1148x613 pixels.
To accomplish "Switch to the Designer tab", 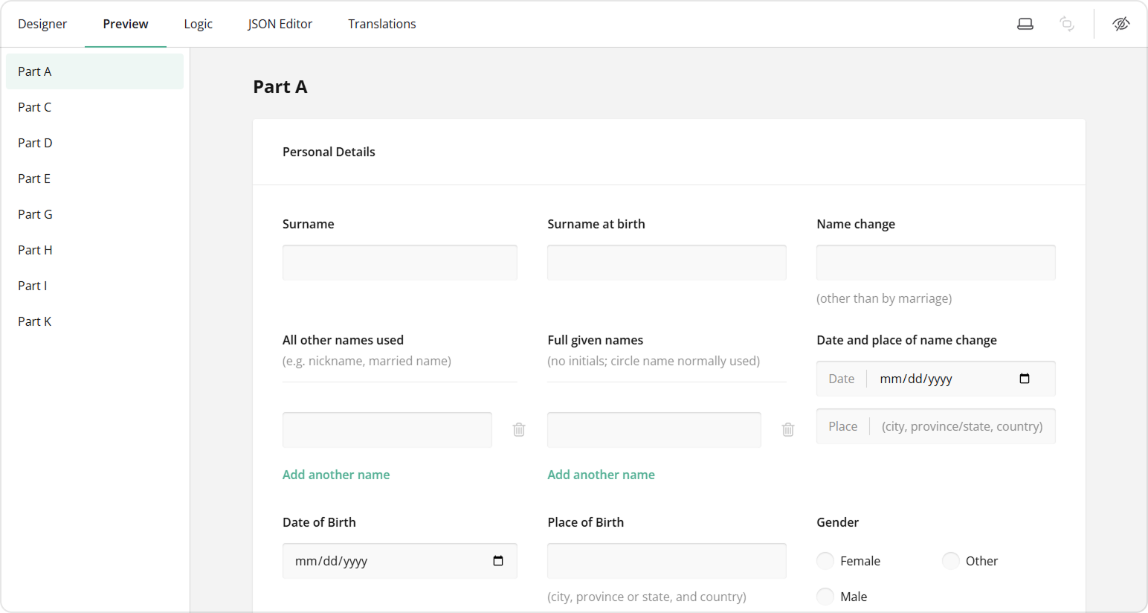I will (42, 23).
